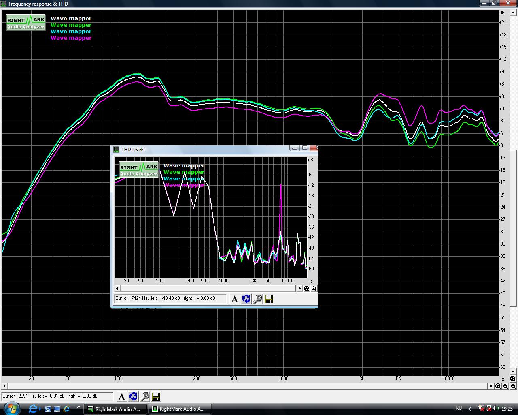Click main window cursor readout '2891 Hz' field

(x=57, y=396)
